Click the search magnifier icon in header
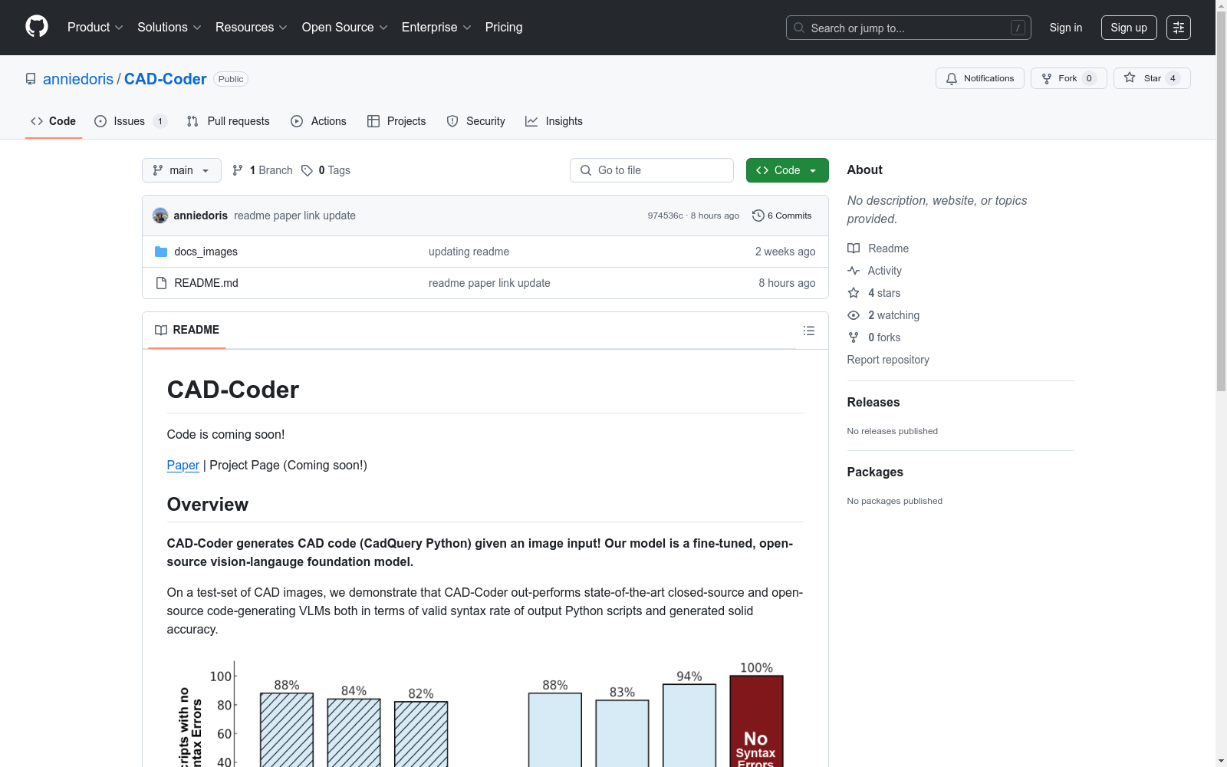The image size is (1227, 767). (x=799, y=28)
